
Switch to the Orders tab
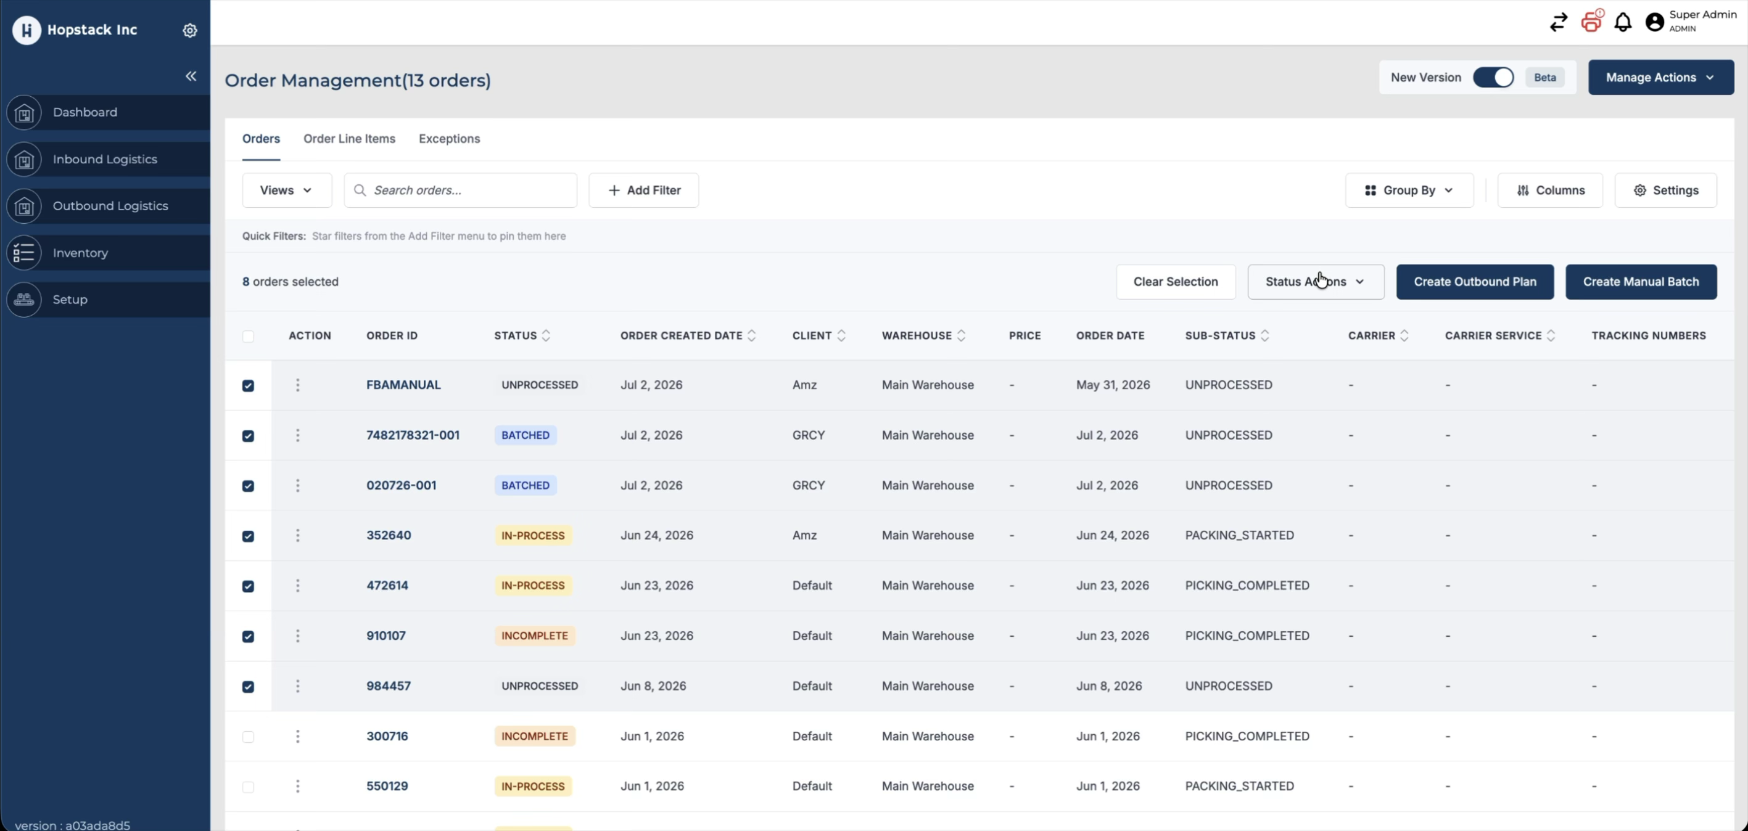[x=262, y=139]
